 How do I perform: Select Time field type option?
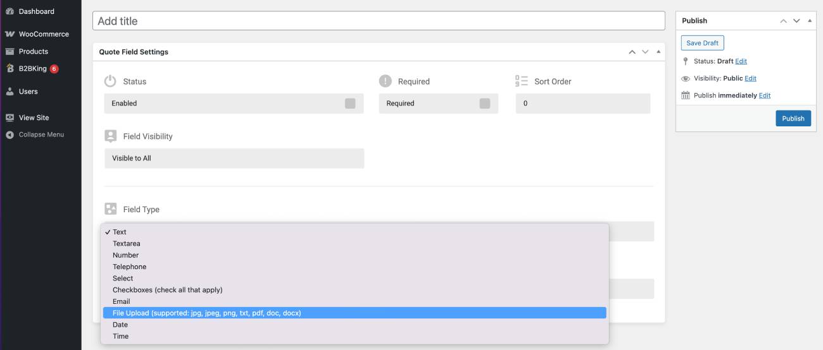tap(355, 336)
